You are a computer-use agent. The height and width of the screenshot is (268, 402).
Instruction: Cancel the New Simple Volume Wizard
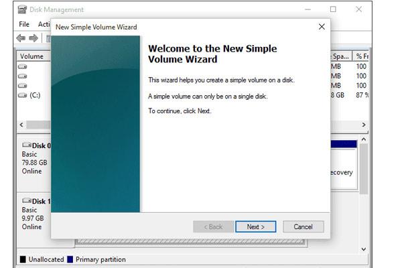303,226
